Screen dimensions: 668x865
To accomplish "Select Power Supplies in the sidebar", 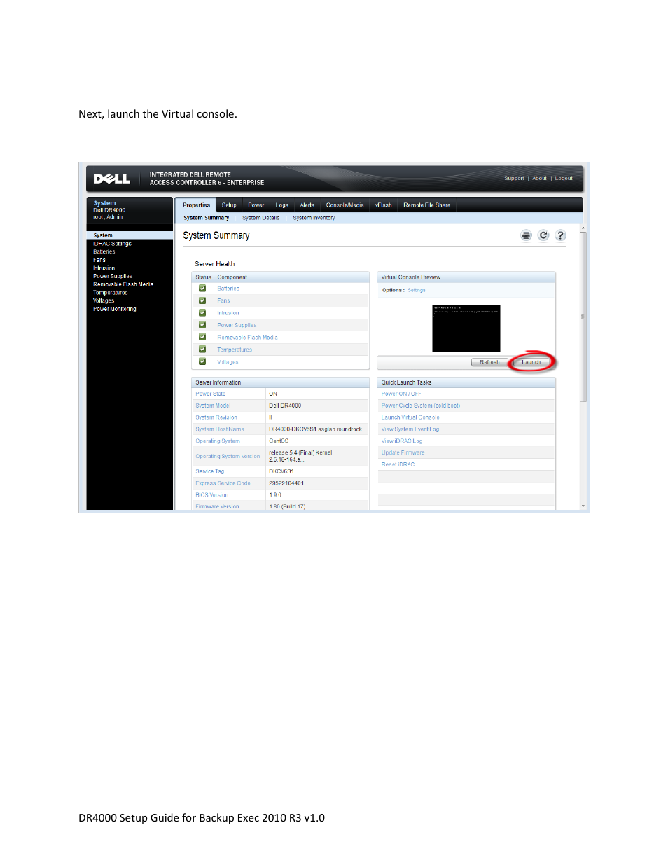I will [113, 276].
